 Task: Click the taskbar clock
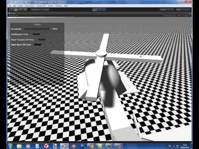[185, 146]
